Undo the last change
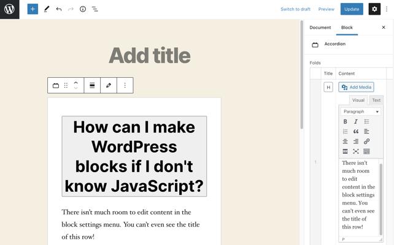This screenshot has height=245, width=394. coord(59,9)
